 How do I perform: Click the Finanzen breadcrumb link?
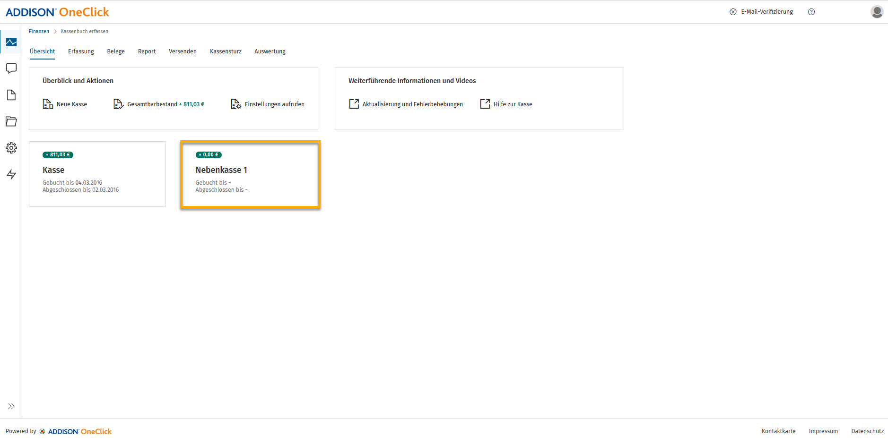[x=39, y=31]
